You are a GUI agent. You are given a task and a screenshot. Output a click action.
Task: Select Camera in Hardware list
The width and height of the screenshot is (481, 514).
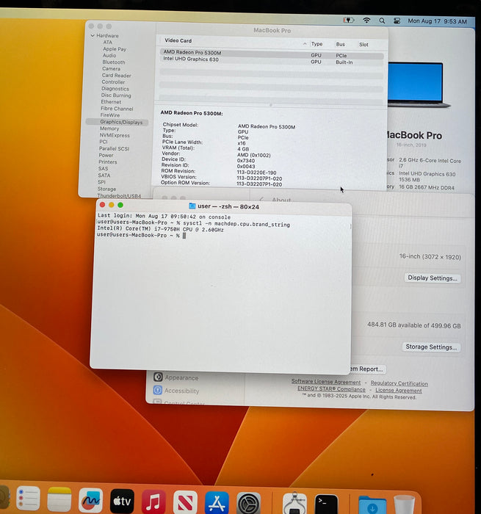coord(111,68)
